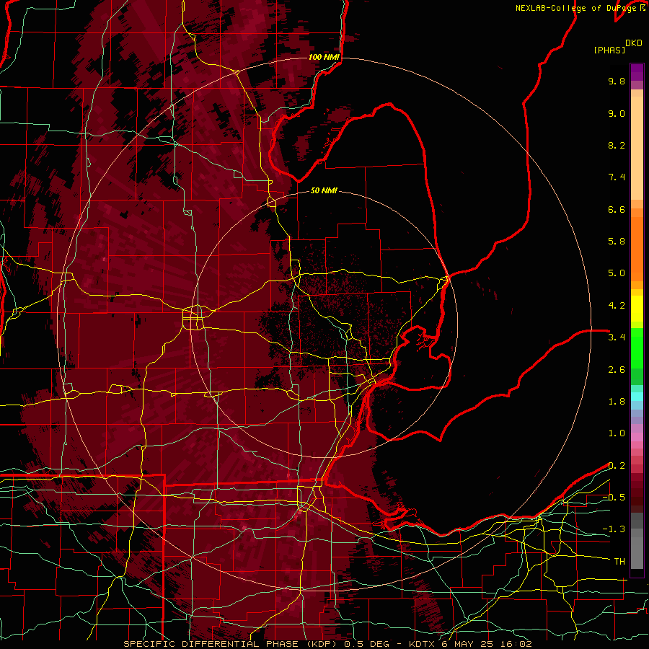Click the 4.2 value on color scale

tap(617, 306)
